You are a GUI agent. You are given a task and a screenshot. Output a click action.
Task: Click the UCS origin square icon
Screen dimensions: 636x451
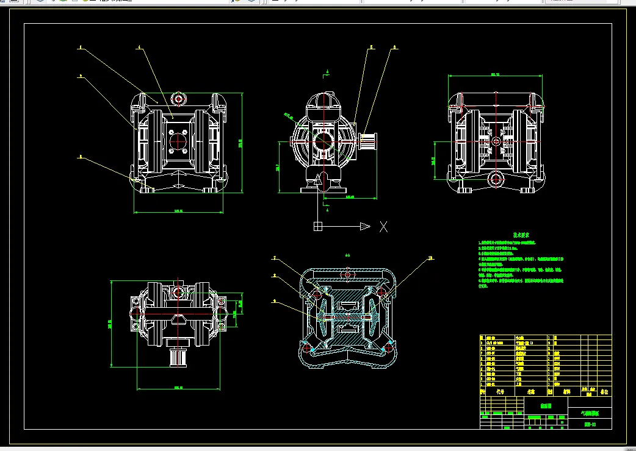318,226
